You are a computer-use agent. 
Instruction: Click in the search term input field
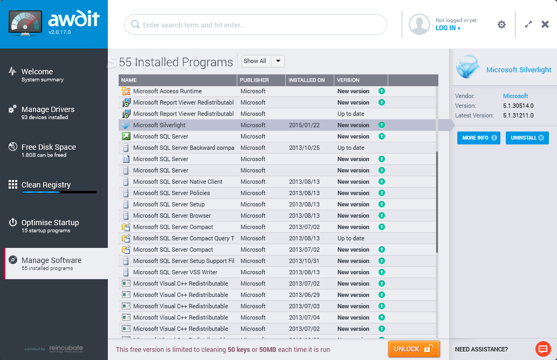(x=256, y=25)
